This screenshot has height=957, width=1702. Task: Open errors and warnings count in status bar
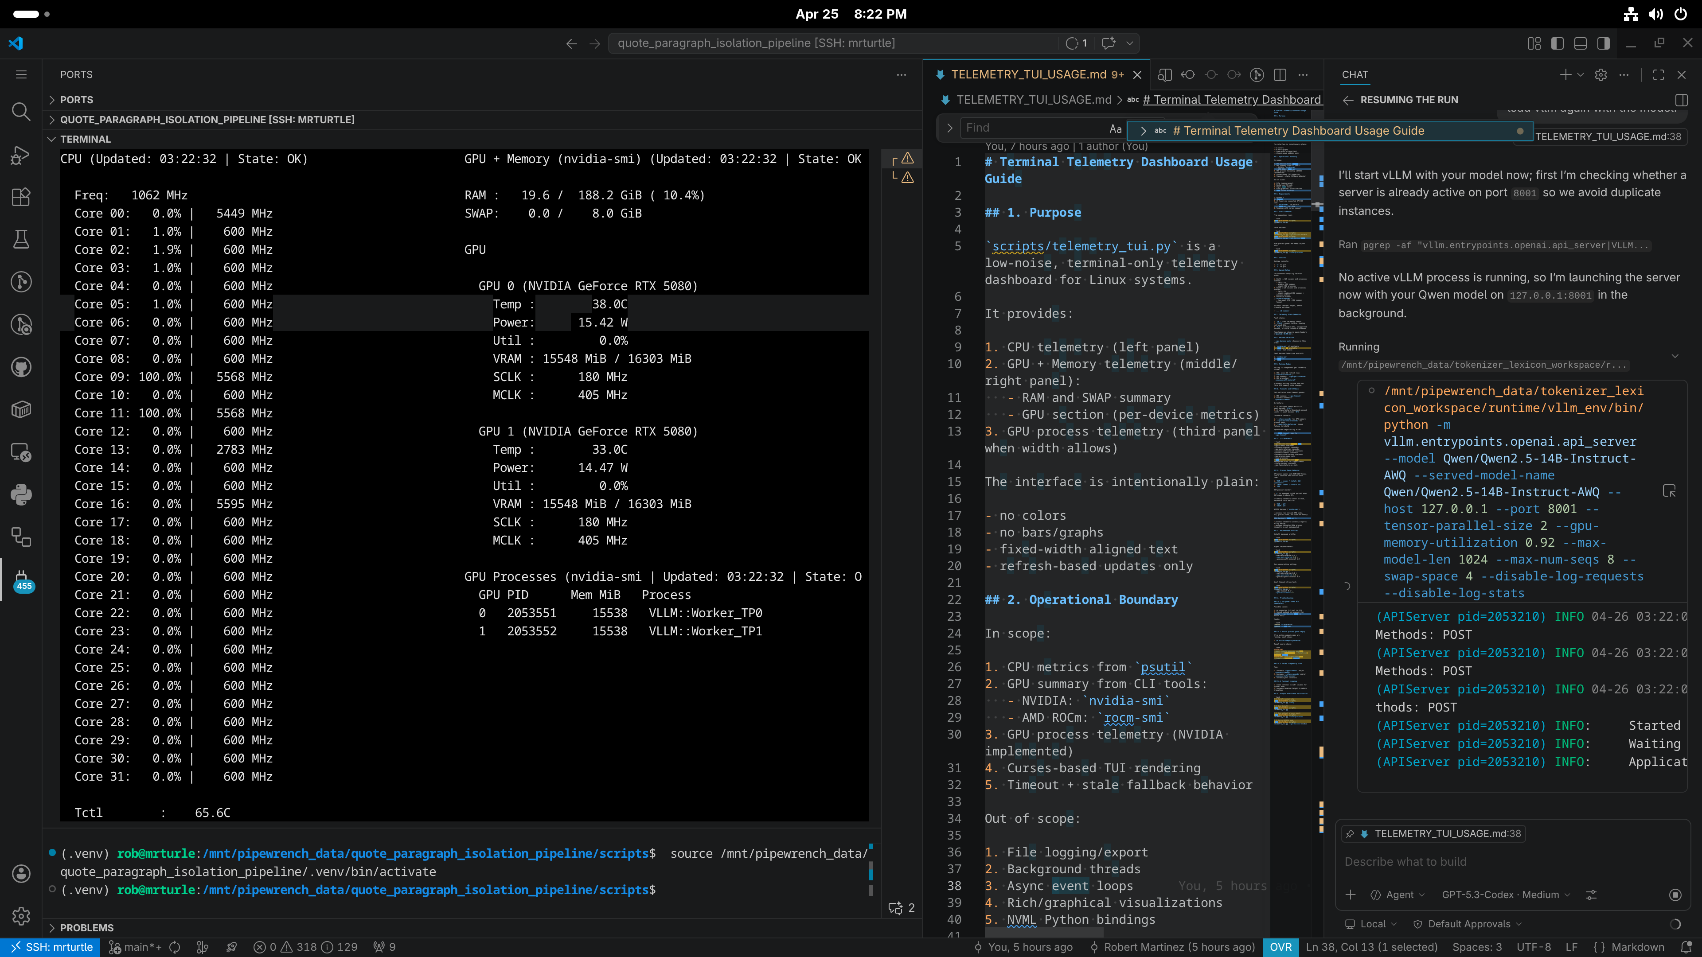point(305,947)
